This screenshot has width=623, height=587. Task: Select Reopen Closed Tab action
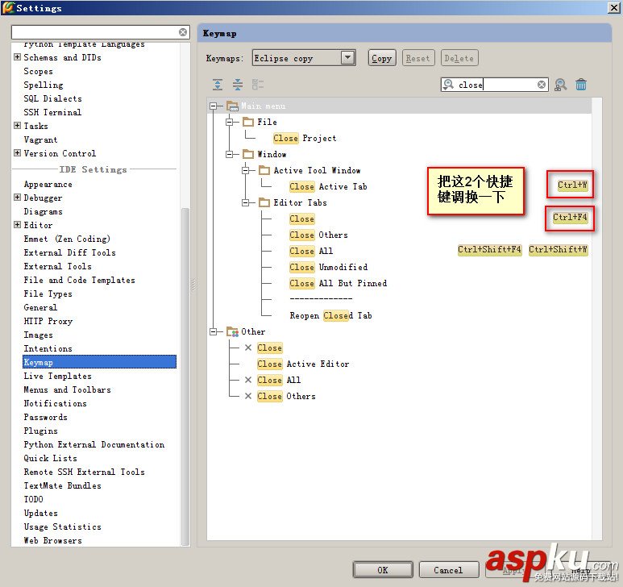click(x=331, y=315)
